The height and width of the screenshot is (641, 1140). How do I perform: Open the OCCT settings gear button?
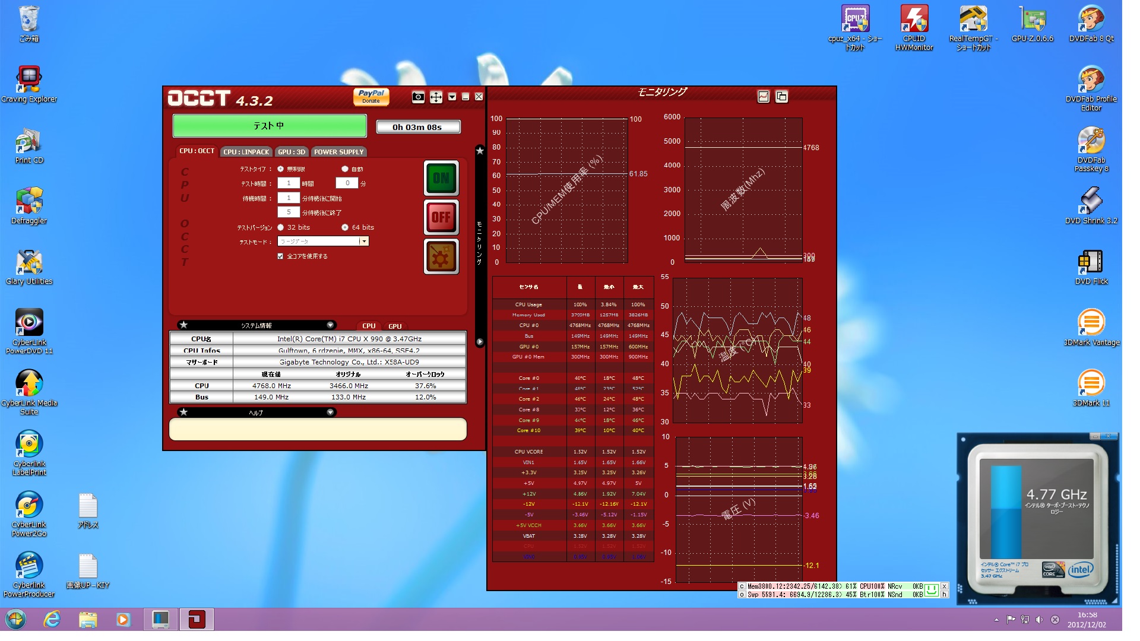[x=441, y=257]
